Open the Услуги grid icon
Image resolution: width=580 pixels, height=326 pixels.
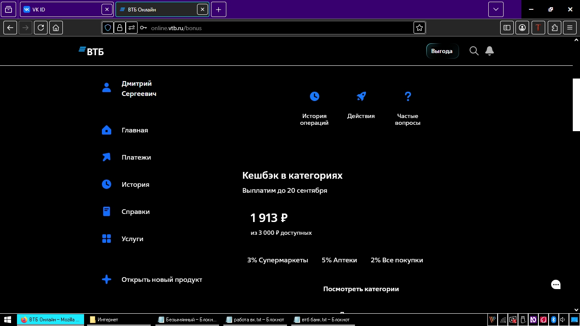[106, 239]
